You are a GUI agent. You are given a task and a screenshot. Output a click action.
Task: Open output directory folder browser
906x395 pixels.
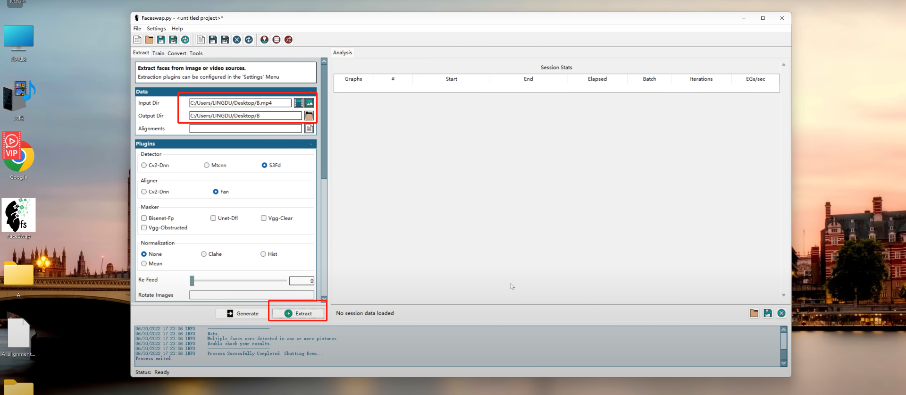pos(309,116)
